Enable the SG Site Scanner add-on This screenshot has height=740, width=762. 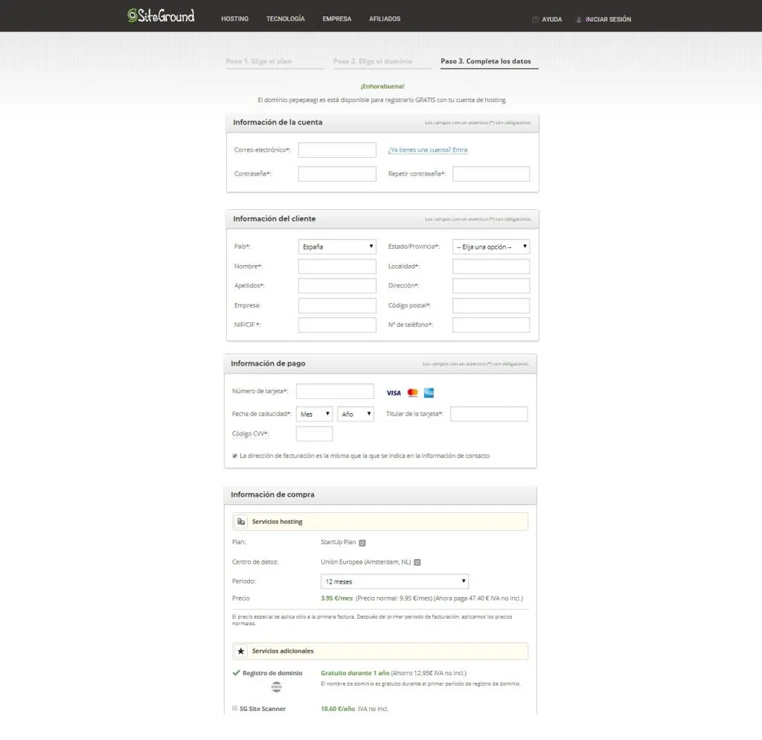[x=234, y=708]
